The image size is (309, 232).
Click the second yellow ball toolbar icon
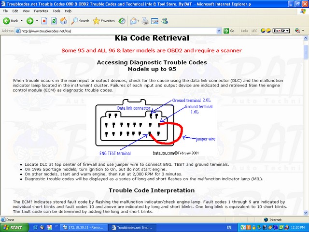coord(268,31)
